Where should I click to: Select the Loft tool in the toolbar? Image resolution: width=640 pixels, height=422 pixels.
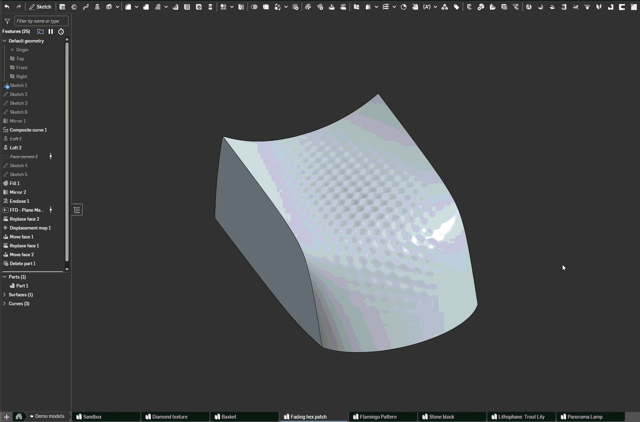point(97,7)
